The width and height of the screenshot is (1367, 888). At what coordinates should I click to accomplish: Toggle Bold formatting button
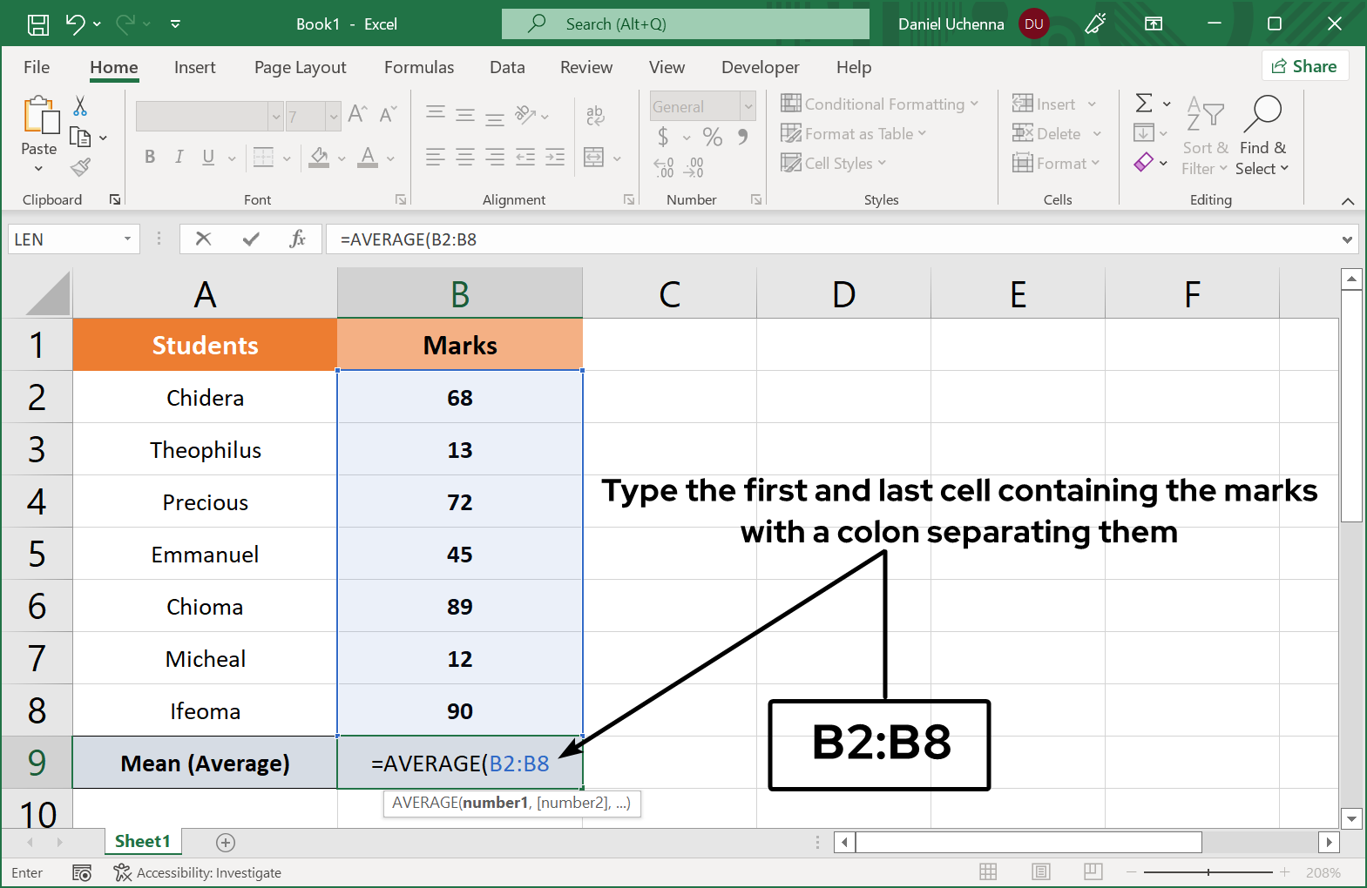point(150,157)
